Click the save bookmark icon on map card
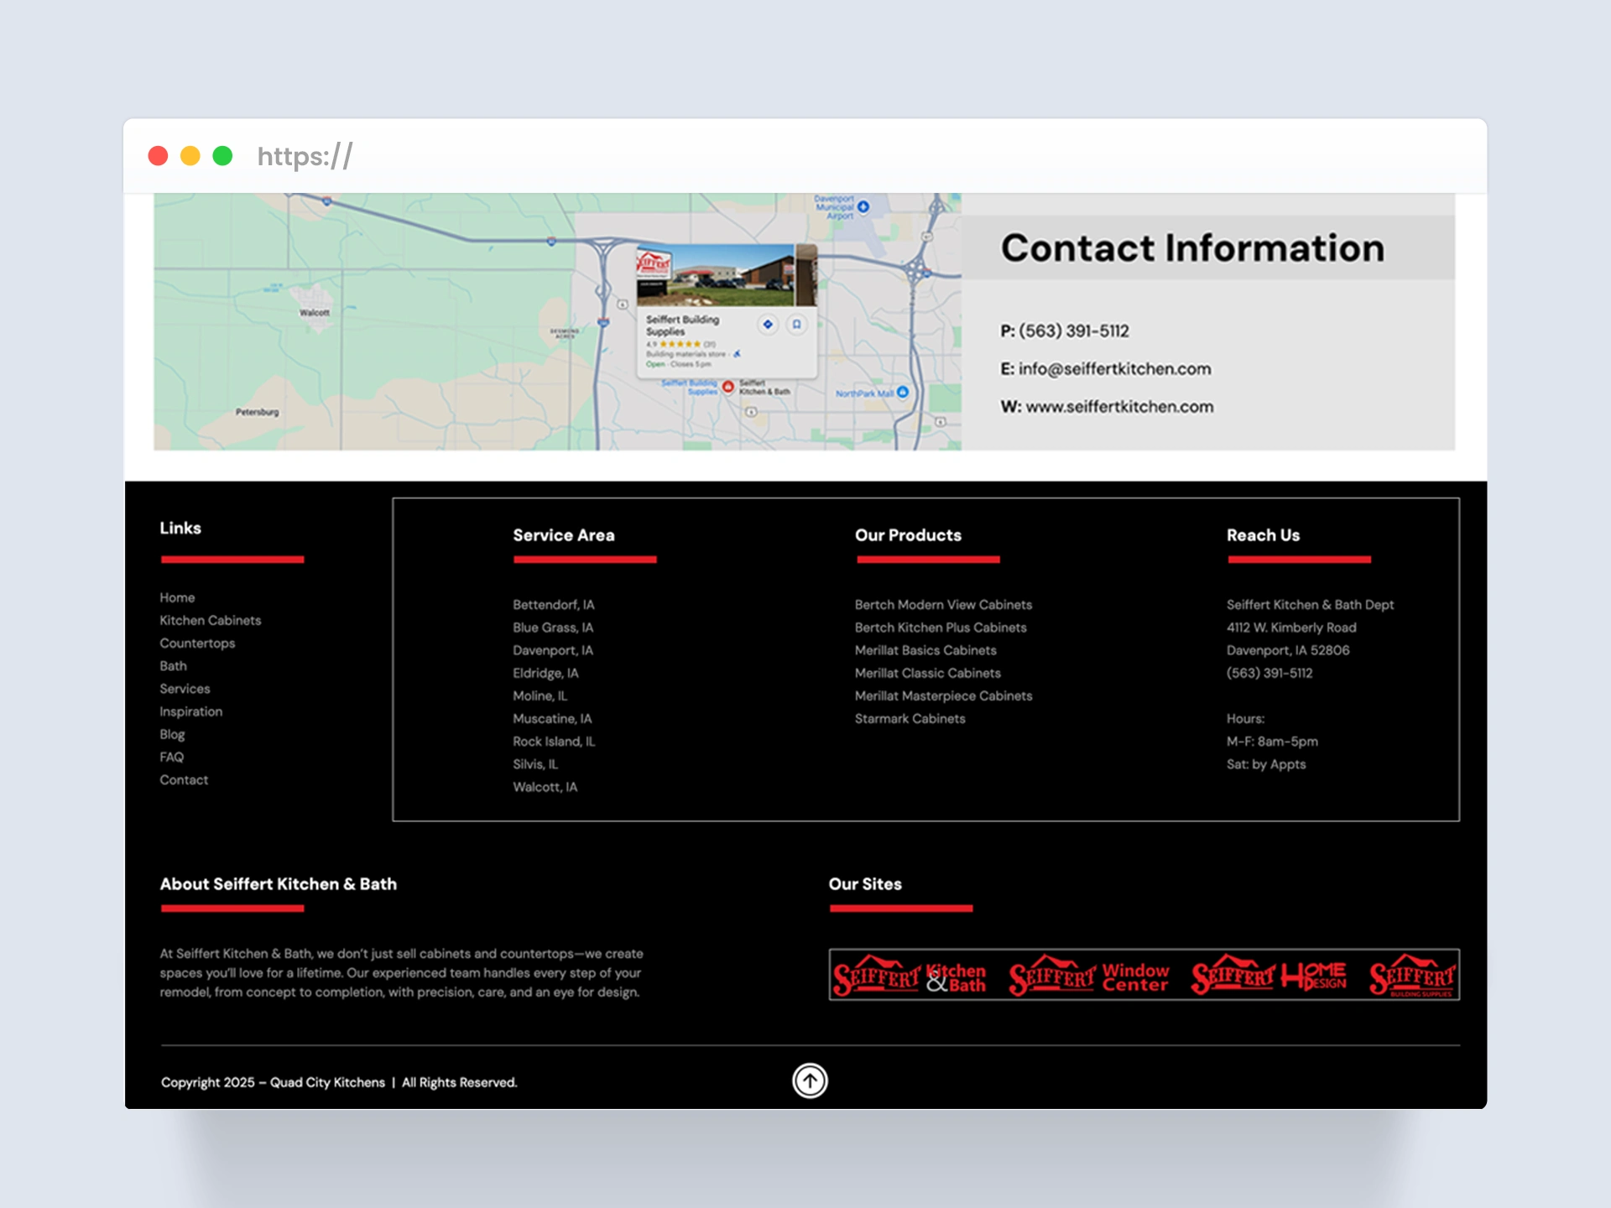This screenshot has width=1611, height=1208. click(796, 325)
